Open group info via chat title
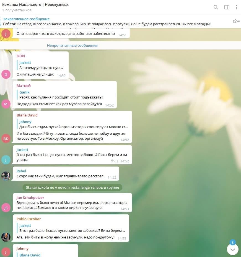The width and height of the screenshot is (241, 257). (35, 5)
